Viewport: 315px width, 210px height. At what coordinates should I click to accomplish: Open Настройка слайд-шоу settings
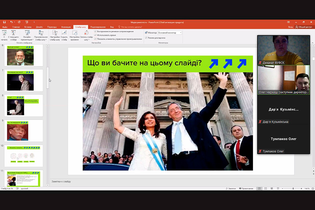coord(55,35)
